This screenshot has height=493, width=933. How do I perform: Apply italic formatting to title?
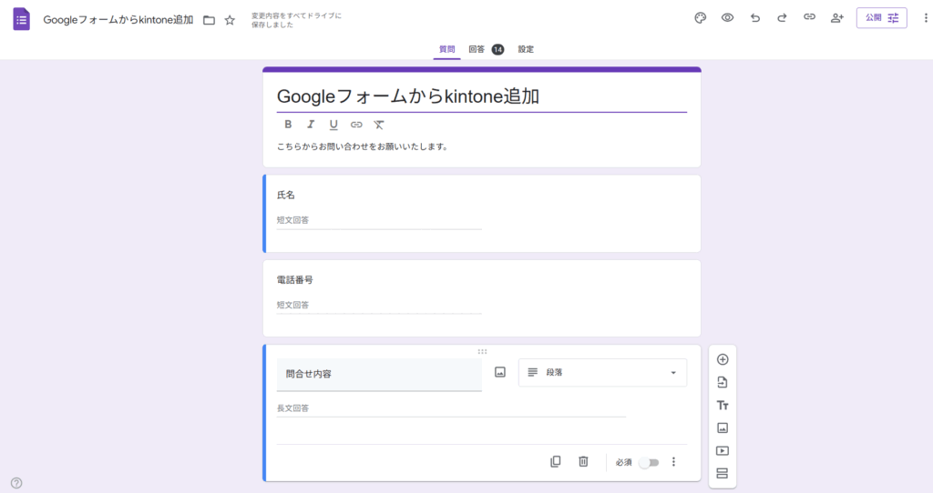311,124
